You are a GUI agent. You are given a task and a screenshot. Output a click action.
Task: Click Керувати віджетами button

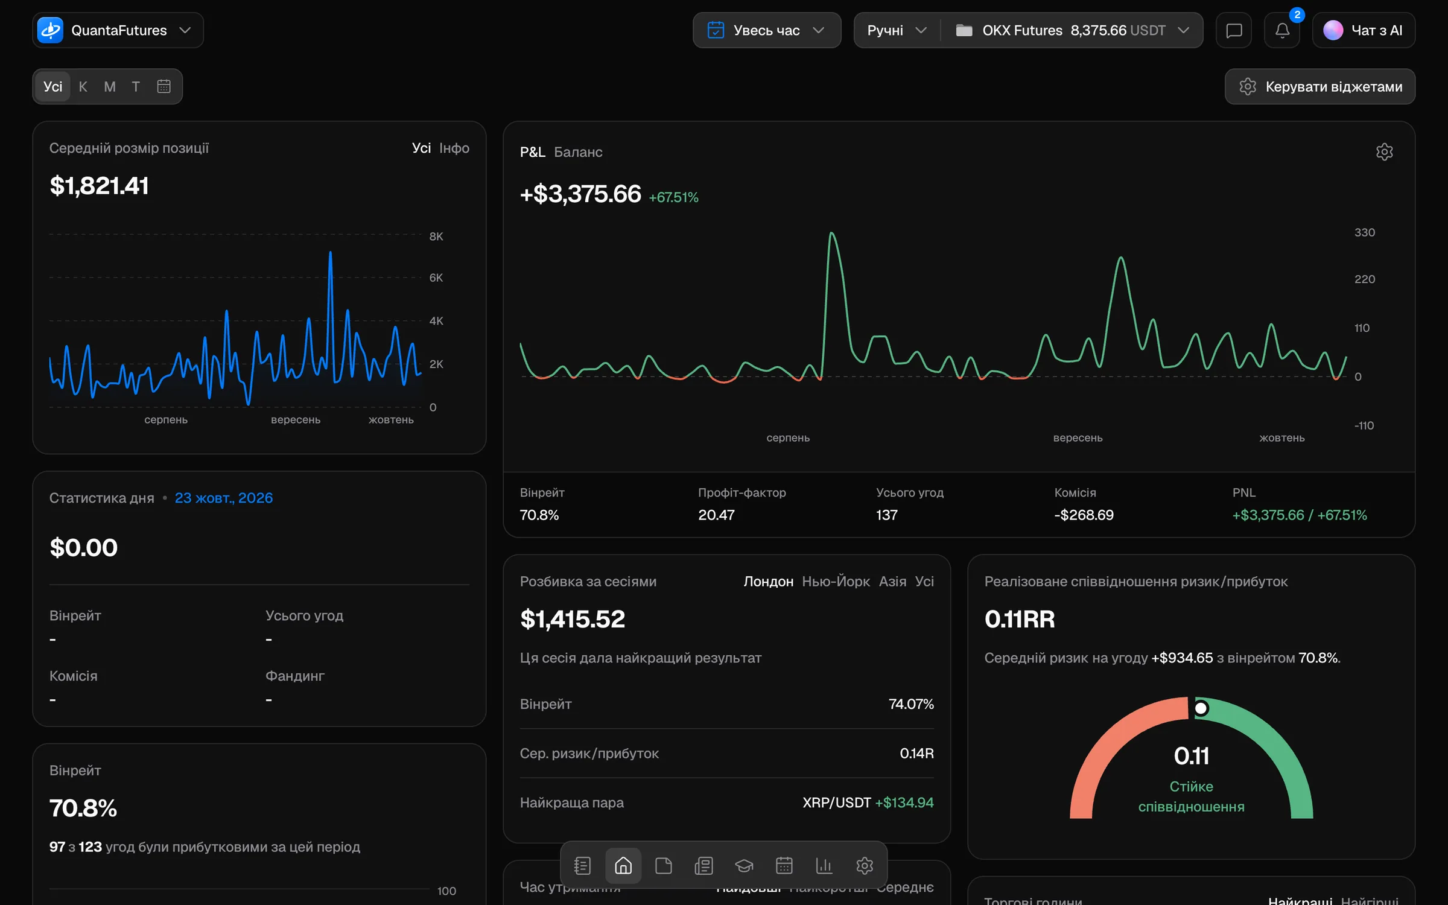point(1320,86)
